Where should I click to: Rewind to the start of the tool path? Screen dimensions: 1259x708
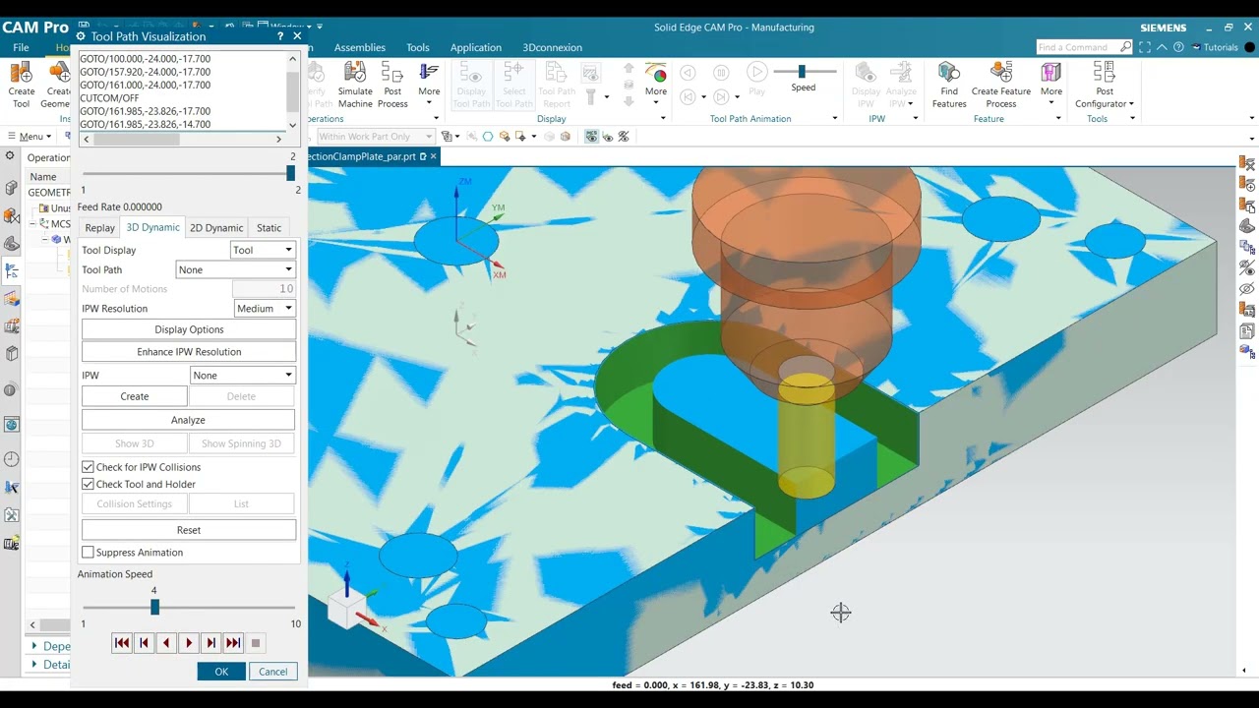[122, 643]
